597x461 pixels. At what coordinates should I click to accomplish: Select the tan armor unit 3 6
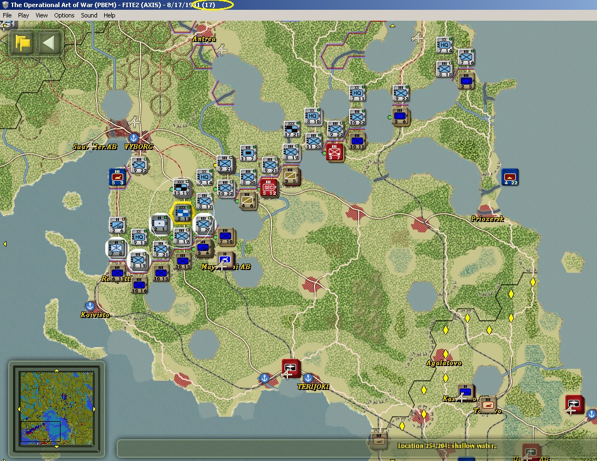pyautogui.click(x=401, y=117)
